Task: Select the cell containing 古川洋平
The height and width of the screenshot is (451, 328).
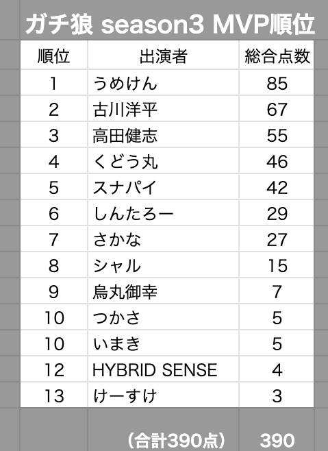Action: point(163,109)
